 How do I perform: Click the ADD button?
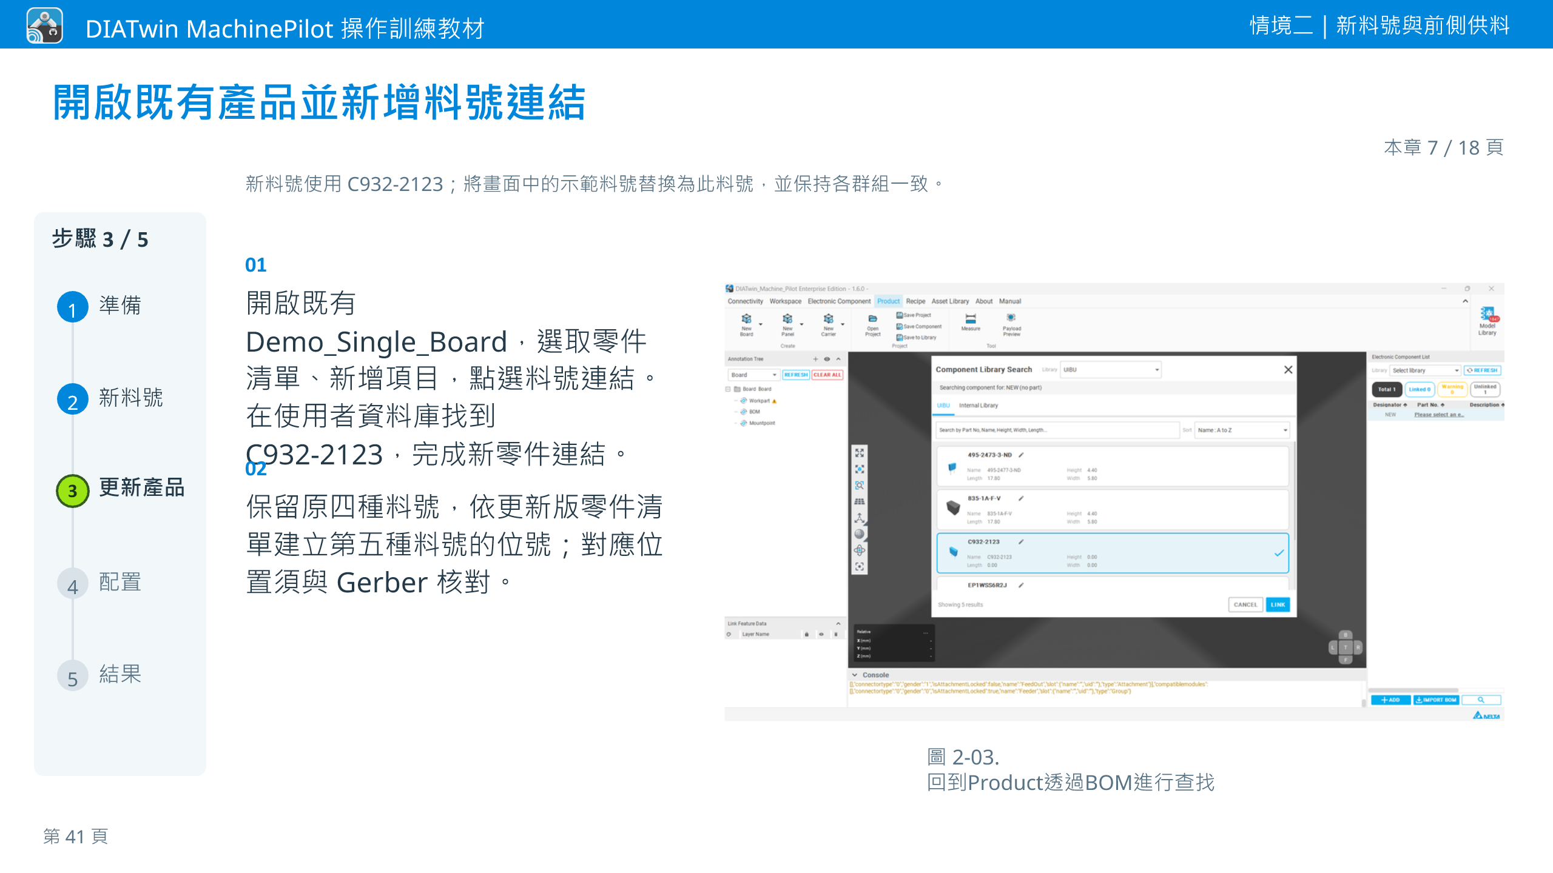pos(1390,700)
